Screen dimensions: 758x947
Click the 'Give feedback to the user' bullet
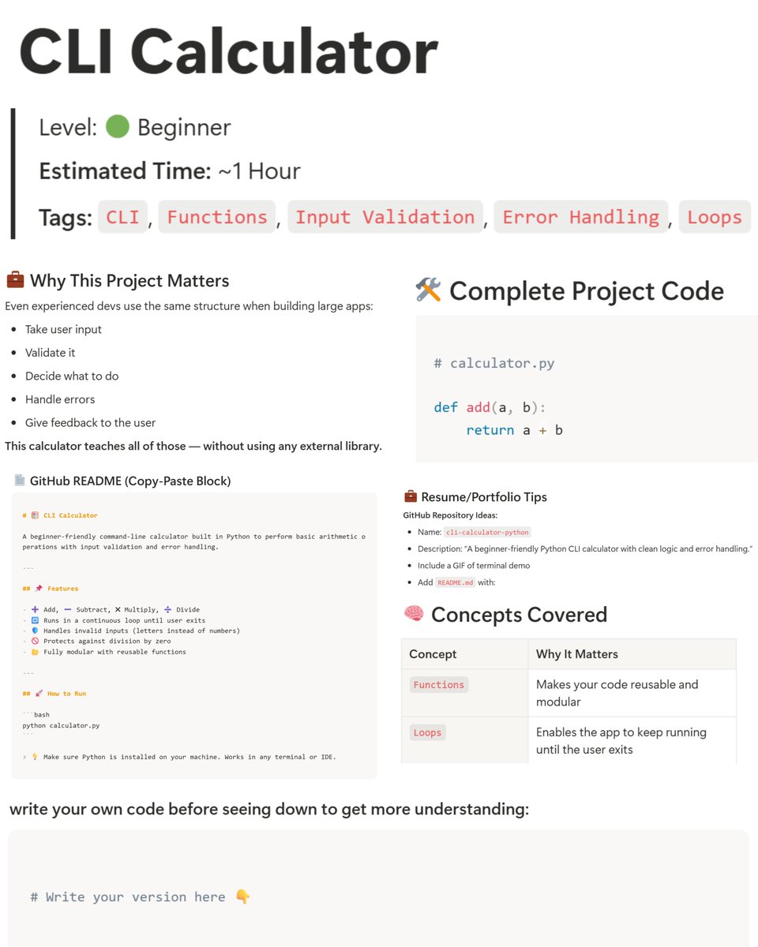[90, 422]
